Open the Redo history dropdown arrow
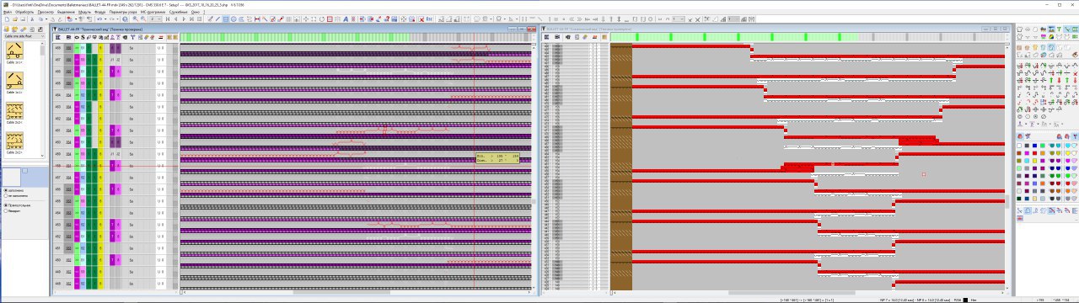This screenshot has height=303, width=1079. [117, 19]
